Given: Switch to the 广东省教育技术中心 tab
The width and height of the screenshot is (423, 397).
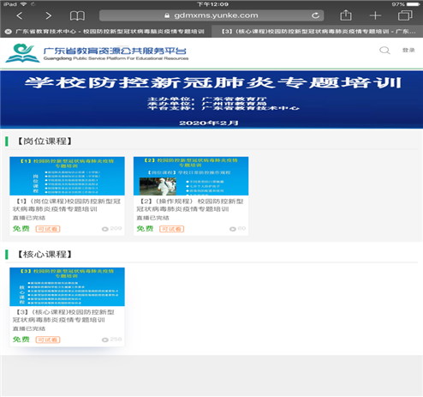Looking at the screenshot, I should [x=110, y=32].
